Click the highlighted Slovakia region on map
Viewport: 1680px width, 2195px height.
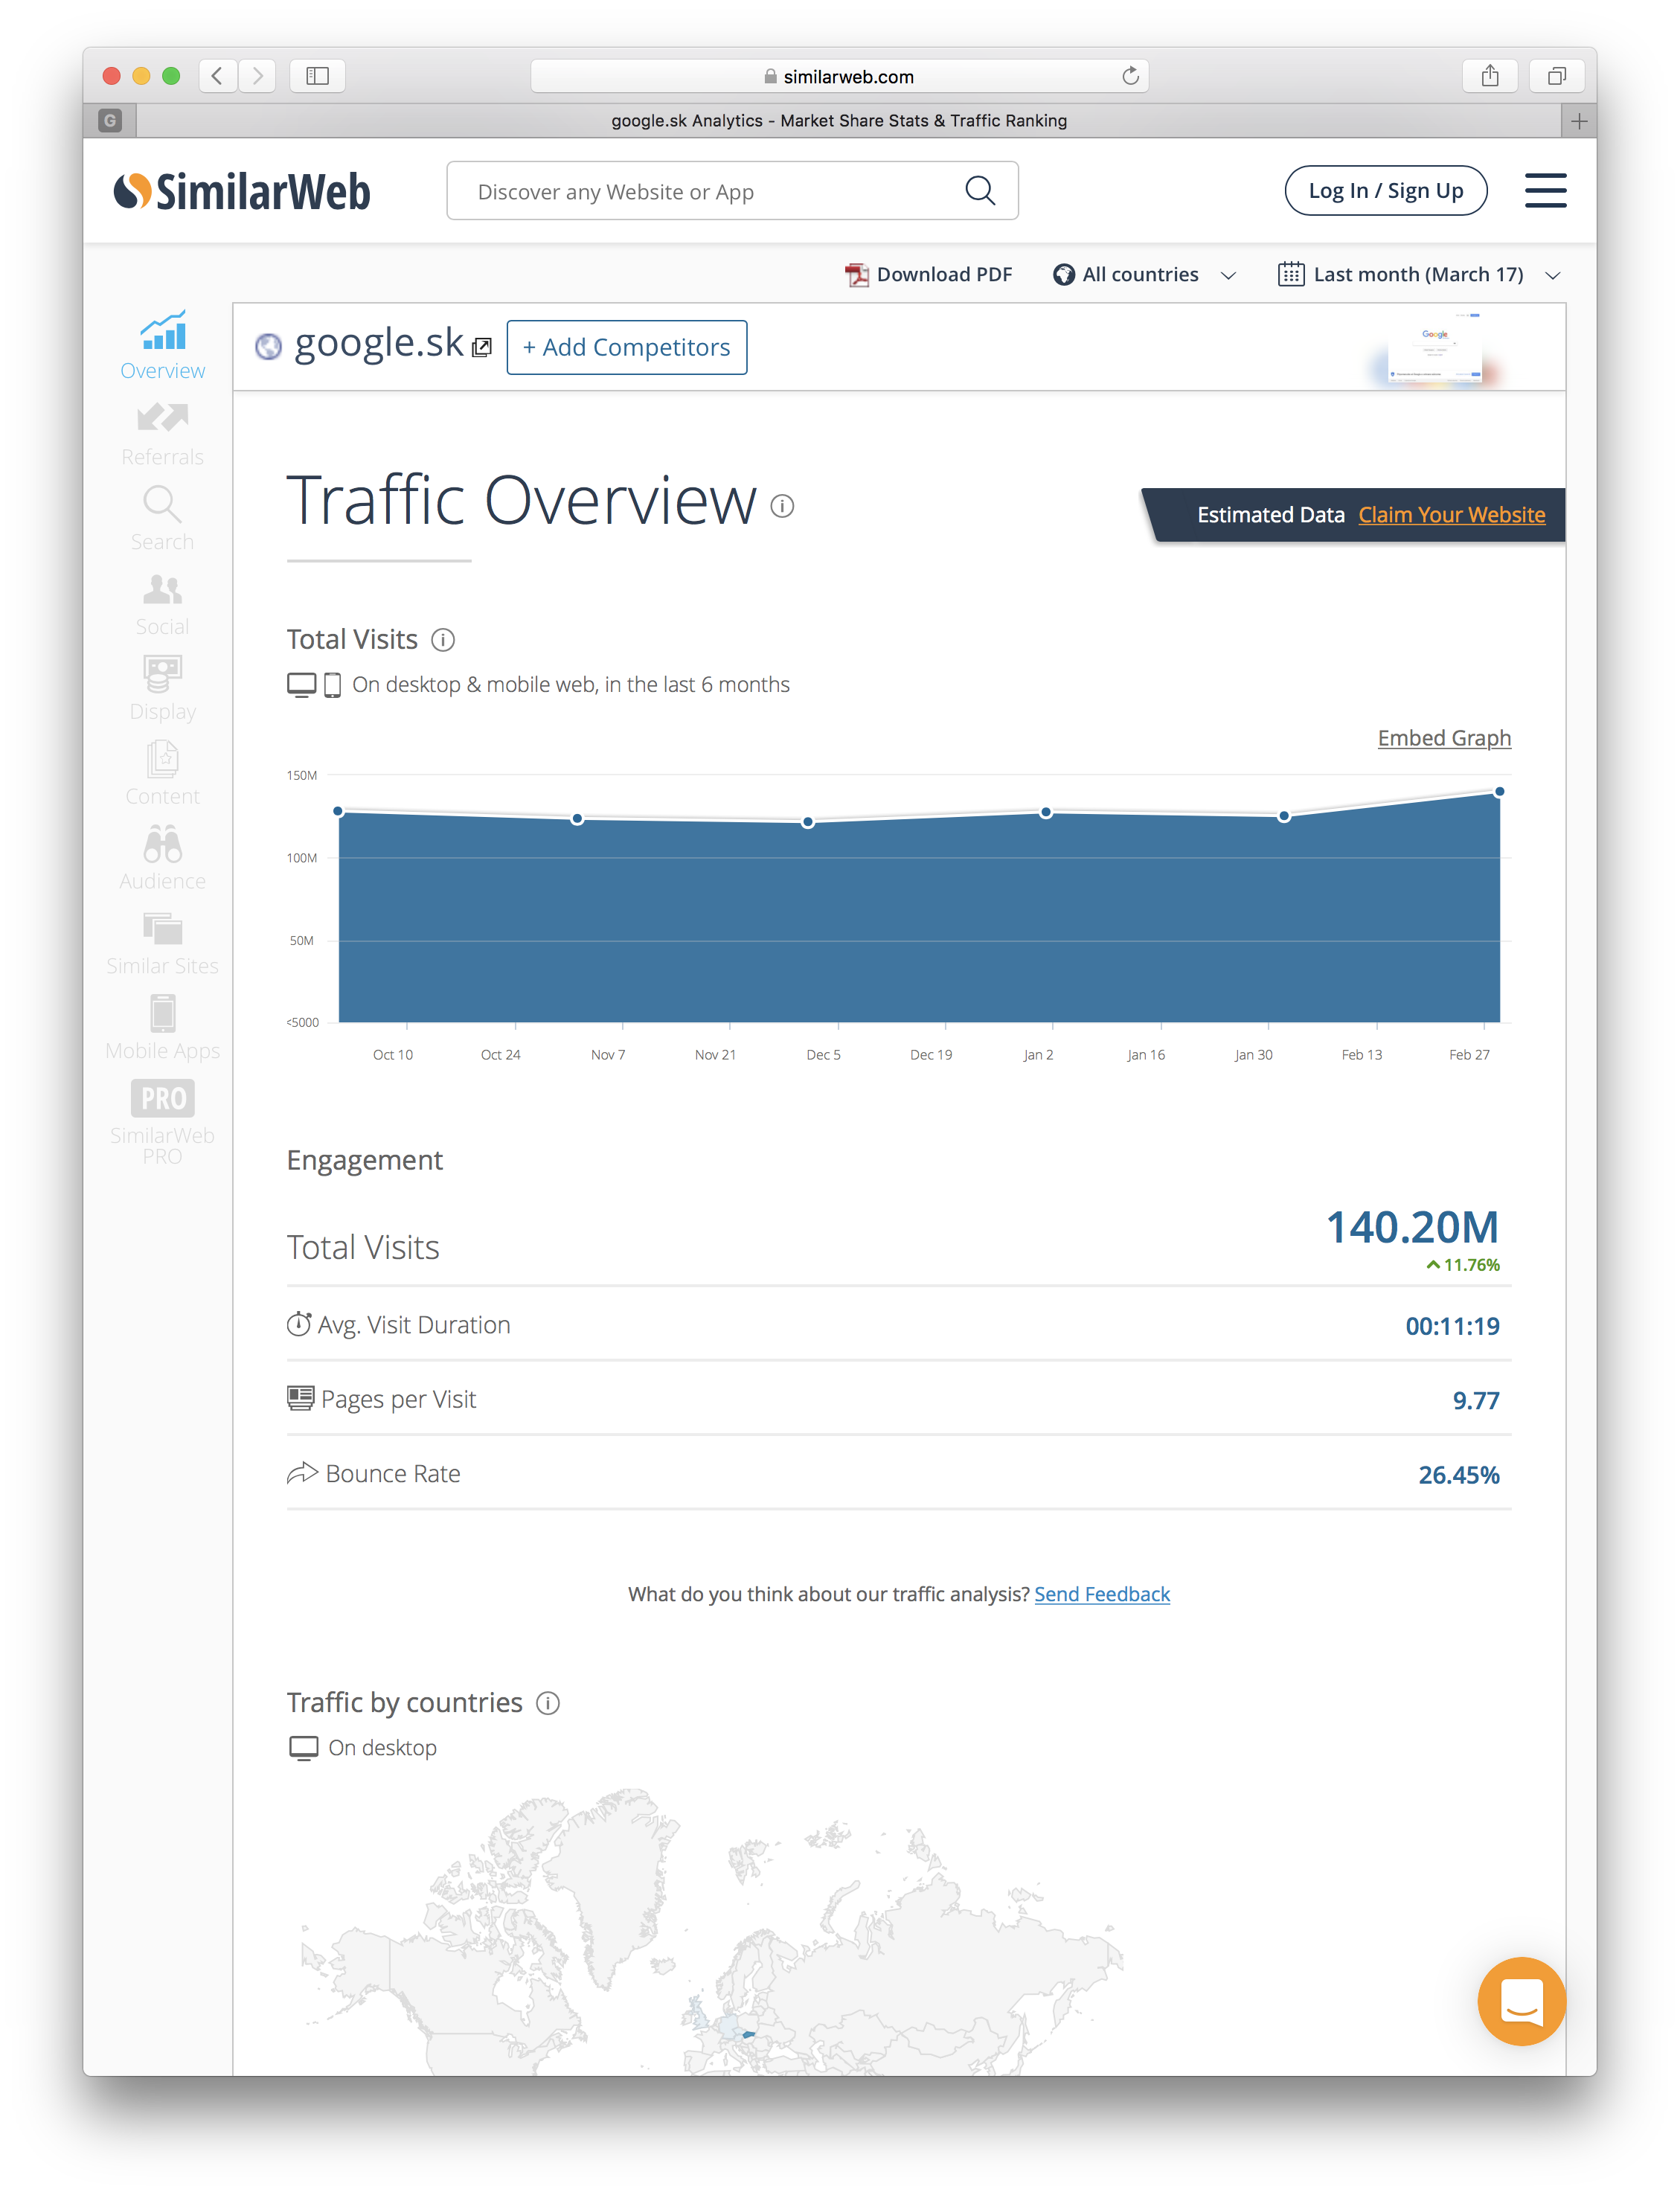click(748, 2035)
